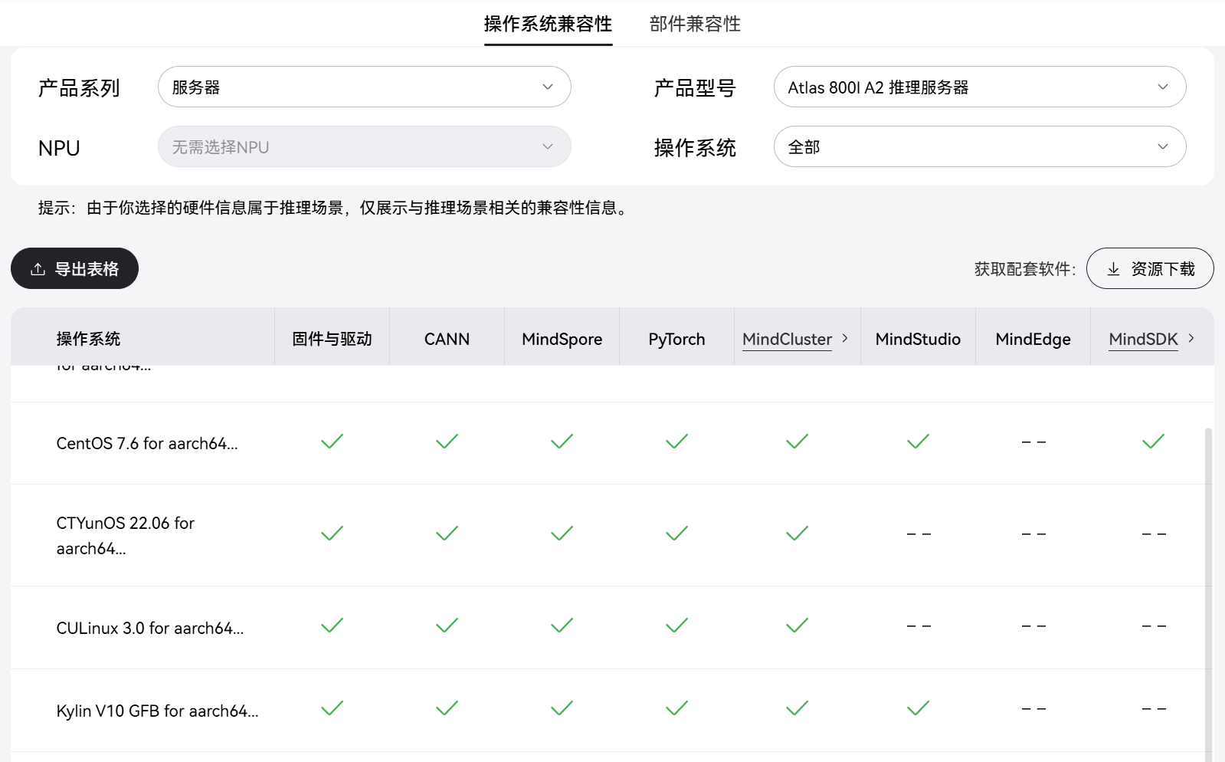Click Kylin V10 MindEdge dashes
Viewport: 1225px width, 762px height.
click(x=1033, y=710)
